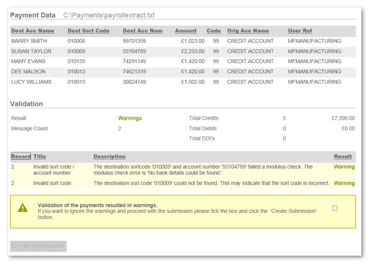Screen dimensions: 370x274
Task: Click MFMANUFACTURING ref in BARRY SMITH row
Action: tap(314, 41)
